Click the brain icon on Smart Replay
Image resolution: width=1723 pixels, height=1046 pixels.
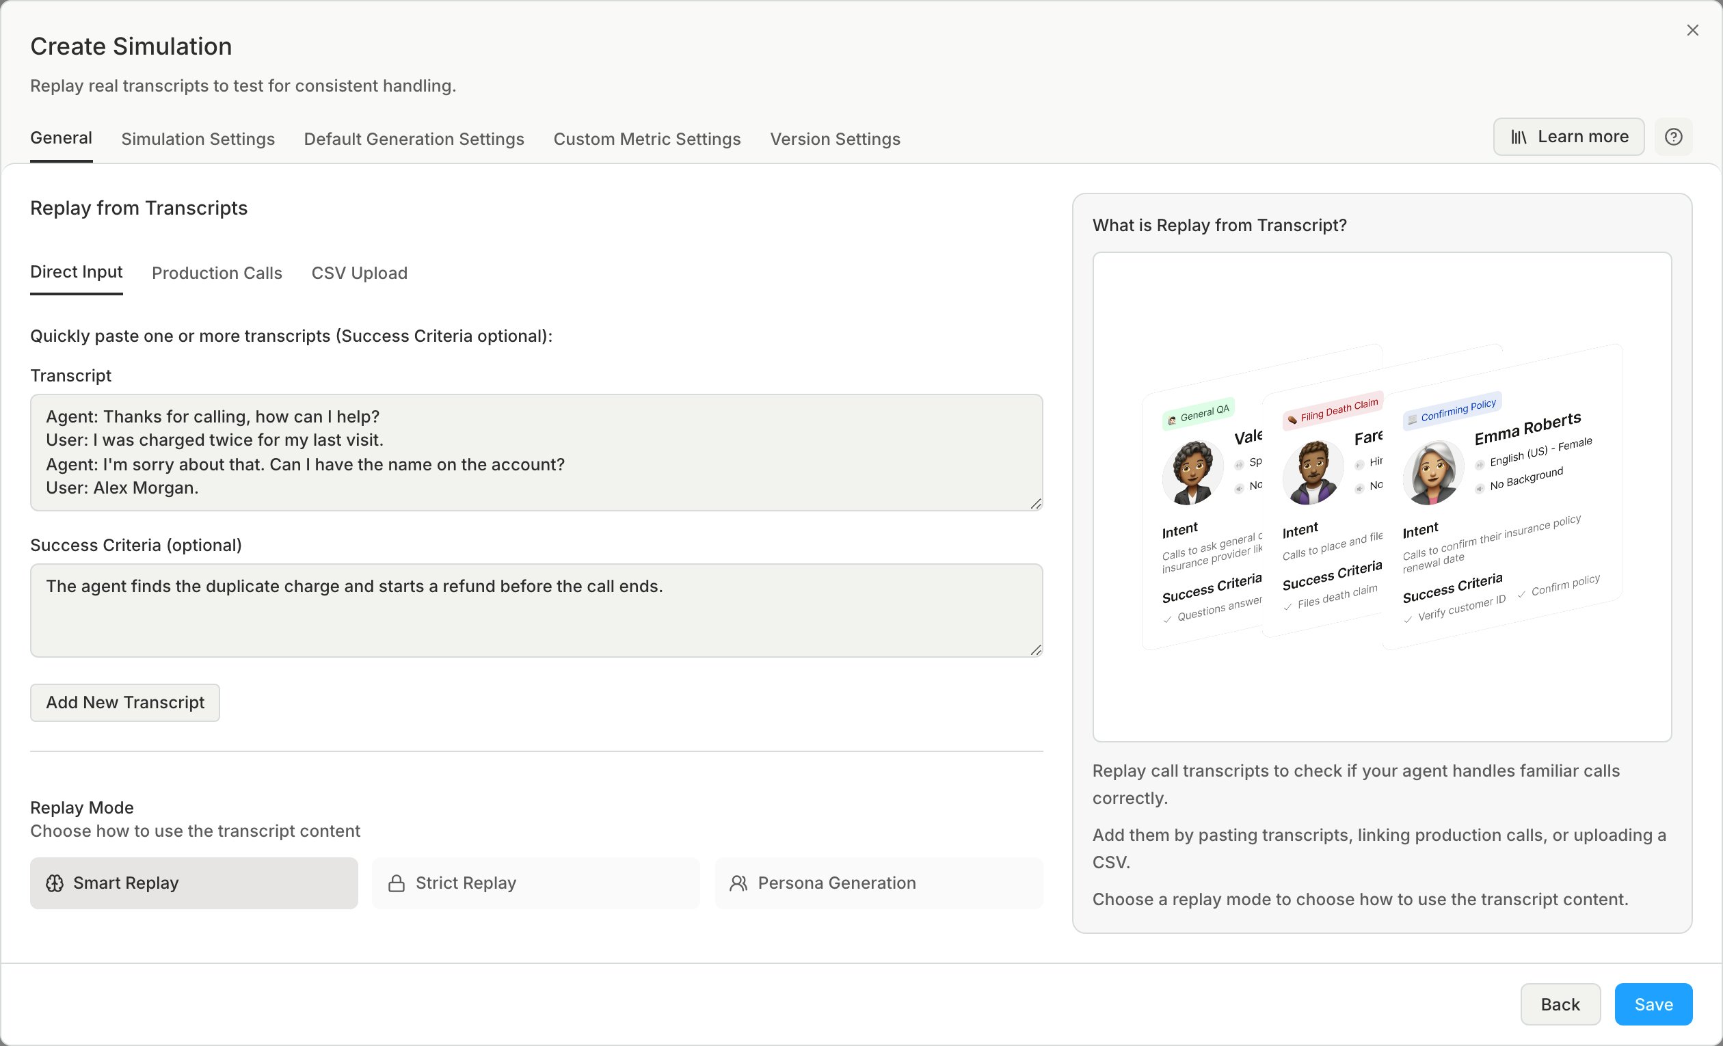click(55, 883)
